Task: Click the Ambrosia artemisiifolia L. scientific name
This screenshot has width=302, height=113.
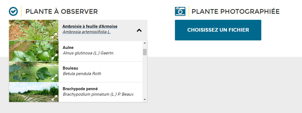Action: (x=87, y=32)
